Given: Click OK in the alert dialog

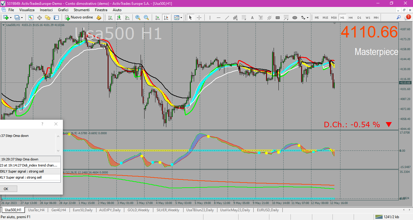Looking at the screenshot, I should tap(6, 189).
